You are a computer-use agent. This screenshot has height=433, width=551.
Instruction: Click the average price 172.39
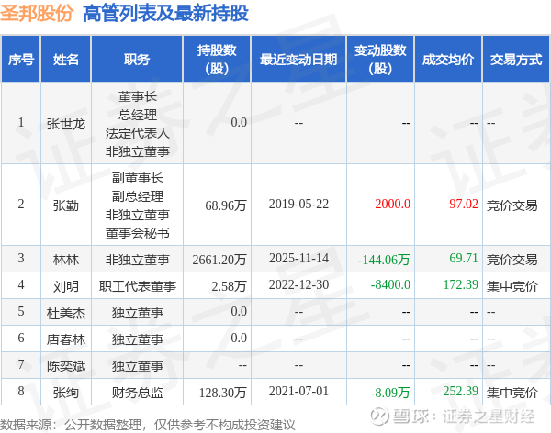(x=461, y=284)
